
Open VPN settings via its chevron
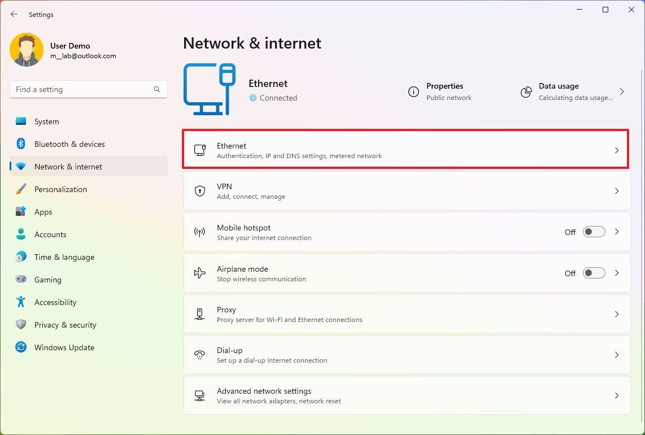(x=616, y=191)
